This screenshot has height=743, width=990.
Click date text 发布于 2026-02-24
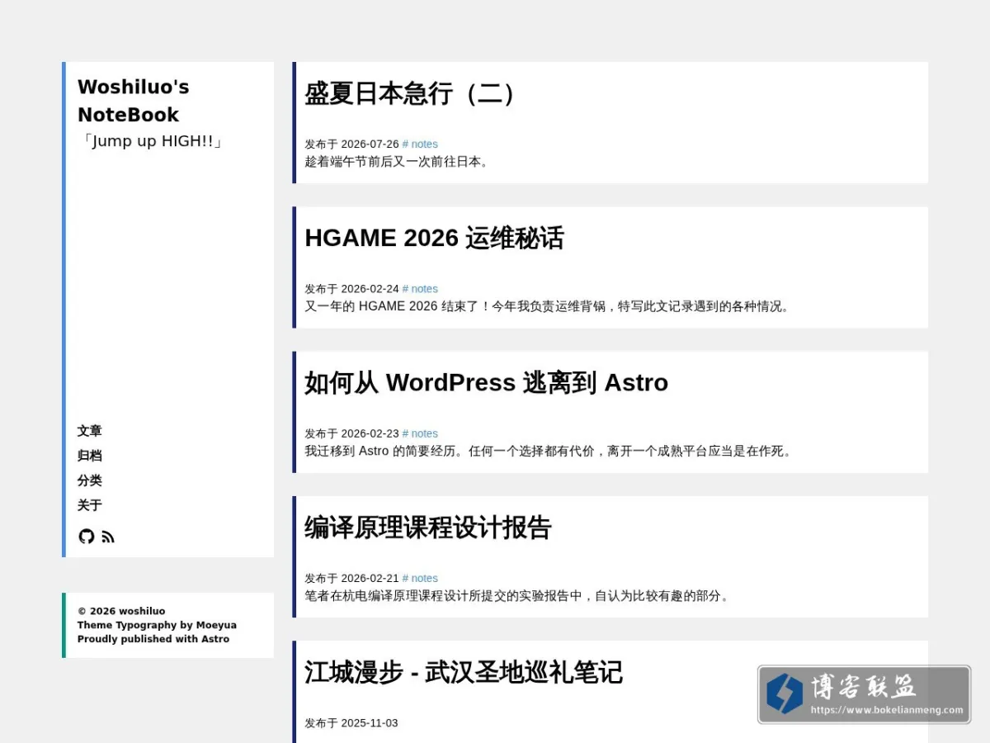[x=351, y=289]
